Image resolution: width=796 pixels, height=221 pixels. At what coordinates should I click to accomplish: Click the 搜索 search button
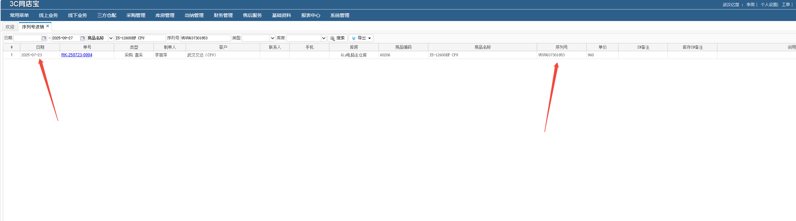point(338,38)
